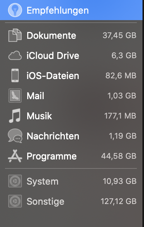144x227 pixels.
Task: Click the iPhone icon for iOS-Dateien
Action: pyautogui.click(x=15, y=75)
